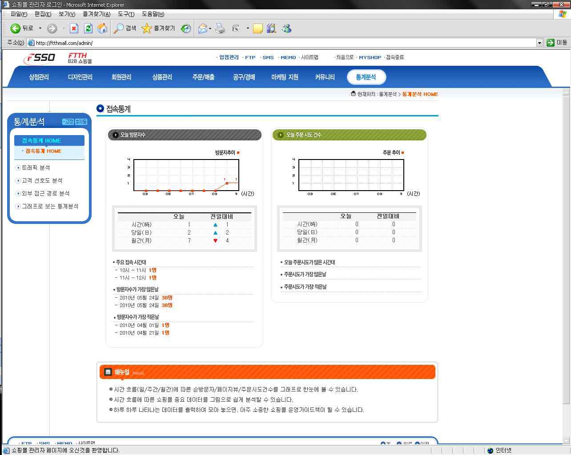
Task: Click the FTP link in the top header
Action: [x=250, y=57]
